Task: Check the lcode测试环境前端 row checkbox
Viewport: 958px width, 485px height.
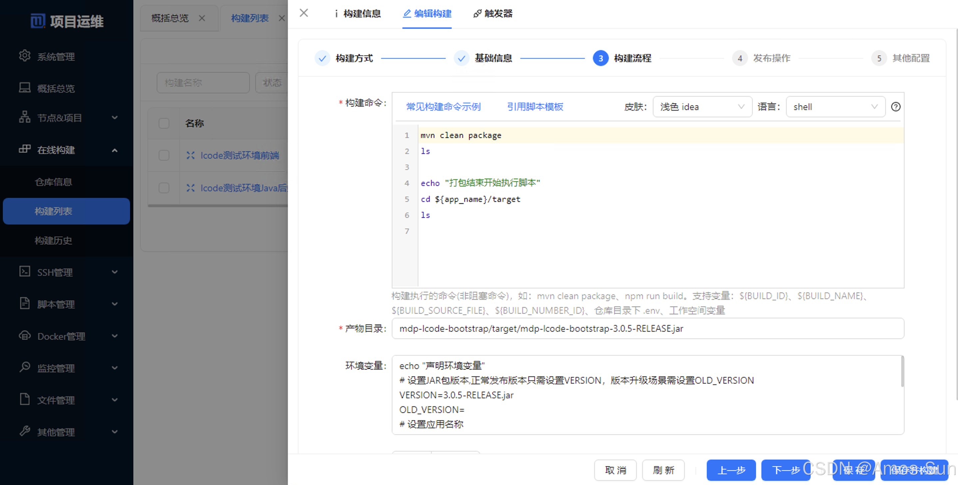Action: 164,155
